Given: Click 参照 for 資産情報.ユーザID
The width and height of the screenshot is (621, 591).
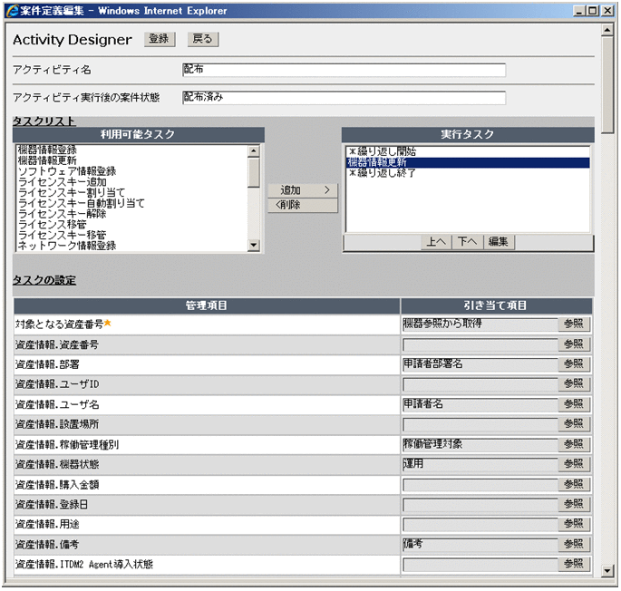Looking at the screenshot, I should coord(574,383).
